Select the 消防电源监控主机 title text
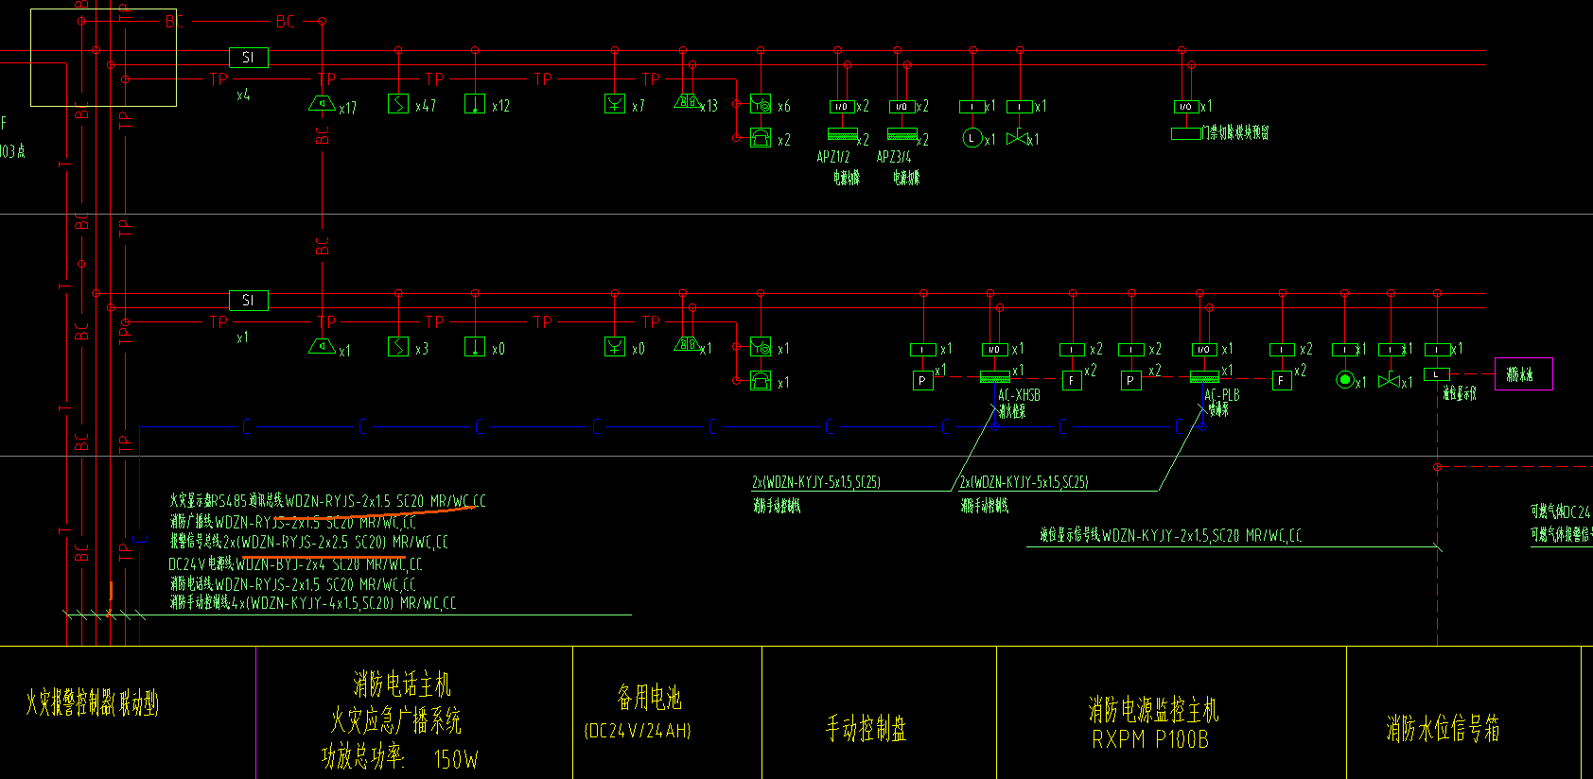 click(1153, 709)
